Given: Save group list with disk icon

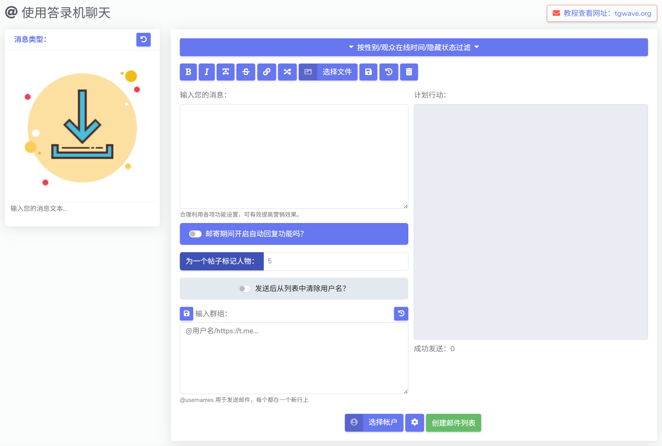Looking at the screenshot, I should (x=186, y=314).
